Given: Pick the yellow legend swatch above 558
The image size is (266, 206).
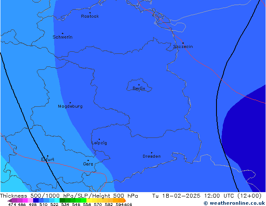Looking at the screenshot, I should (89, 201).
